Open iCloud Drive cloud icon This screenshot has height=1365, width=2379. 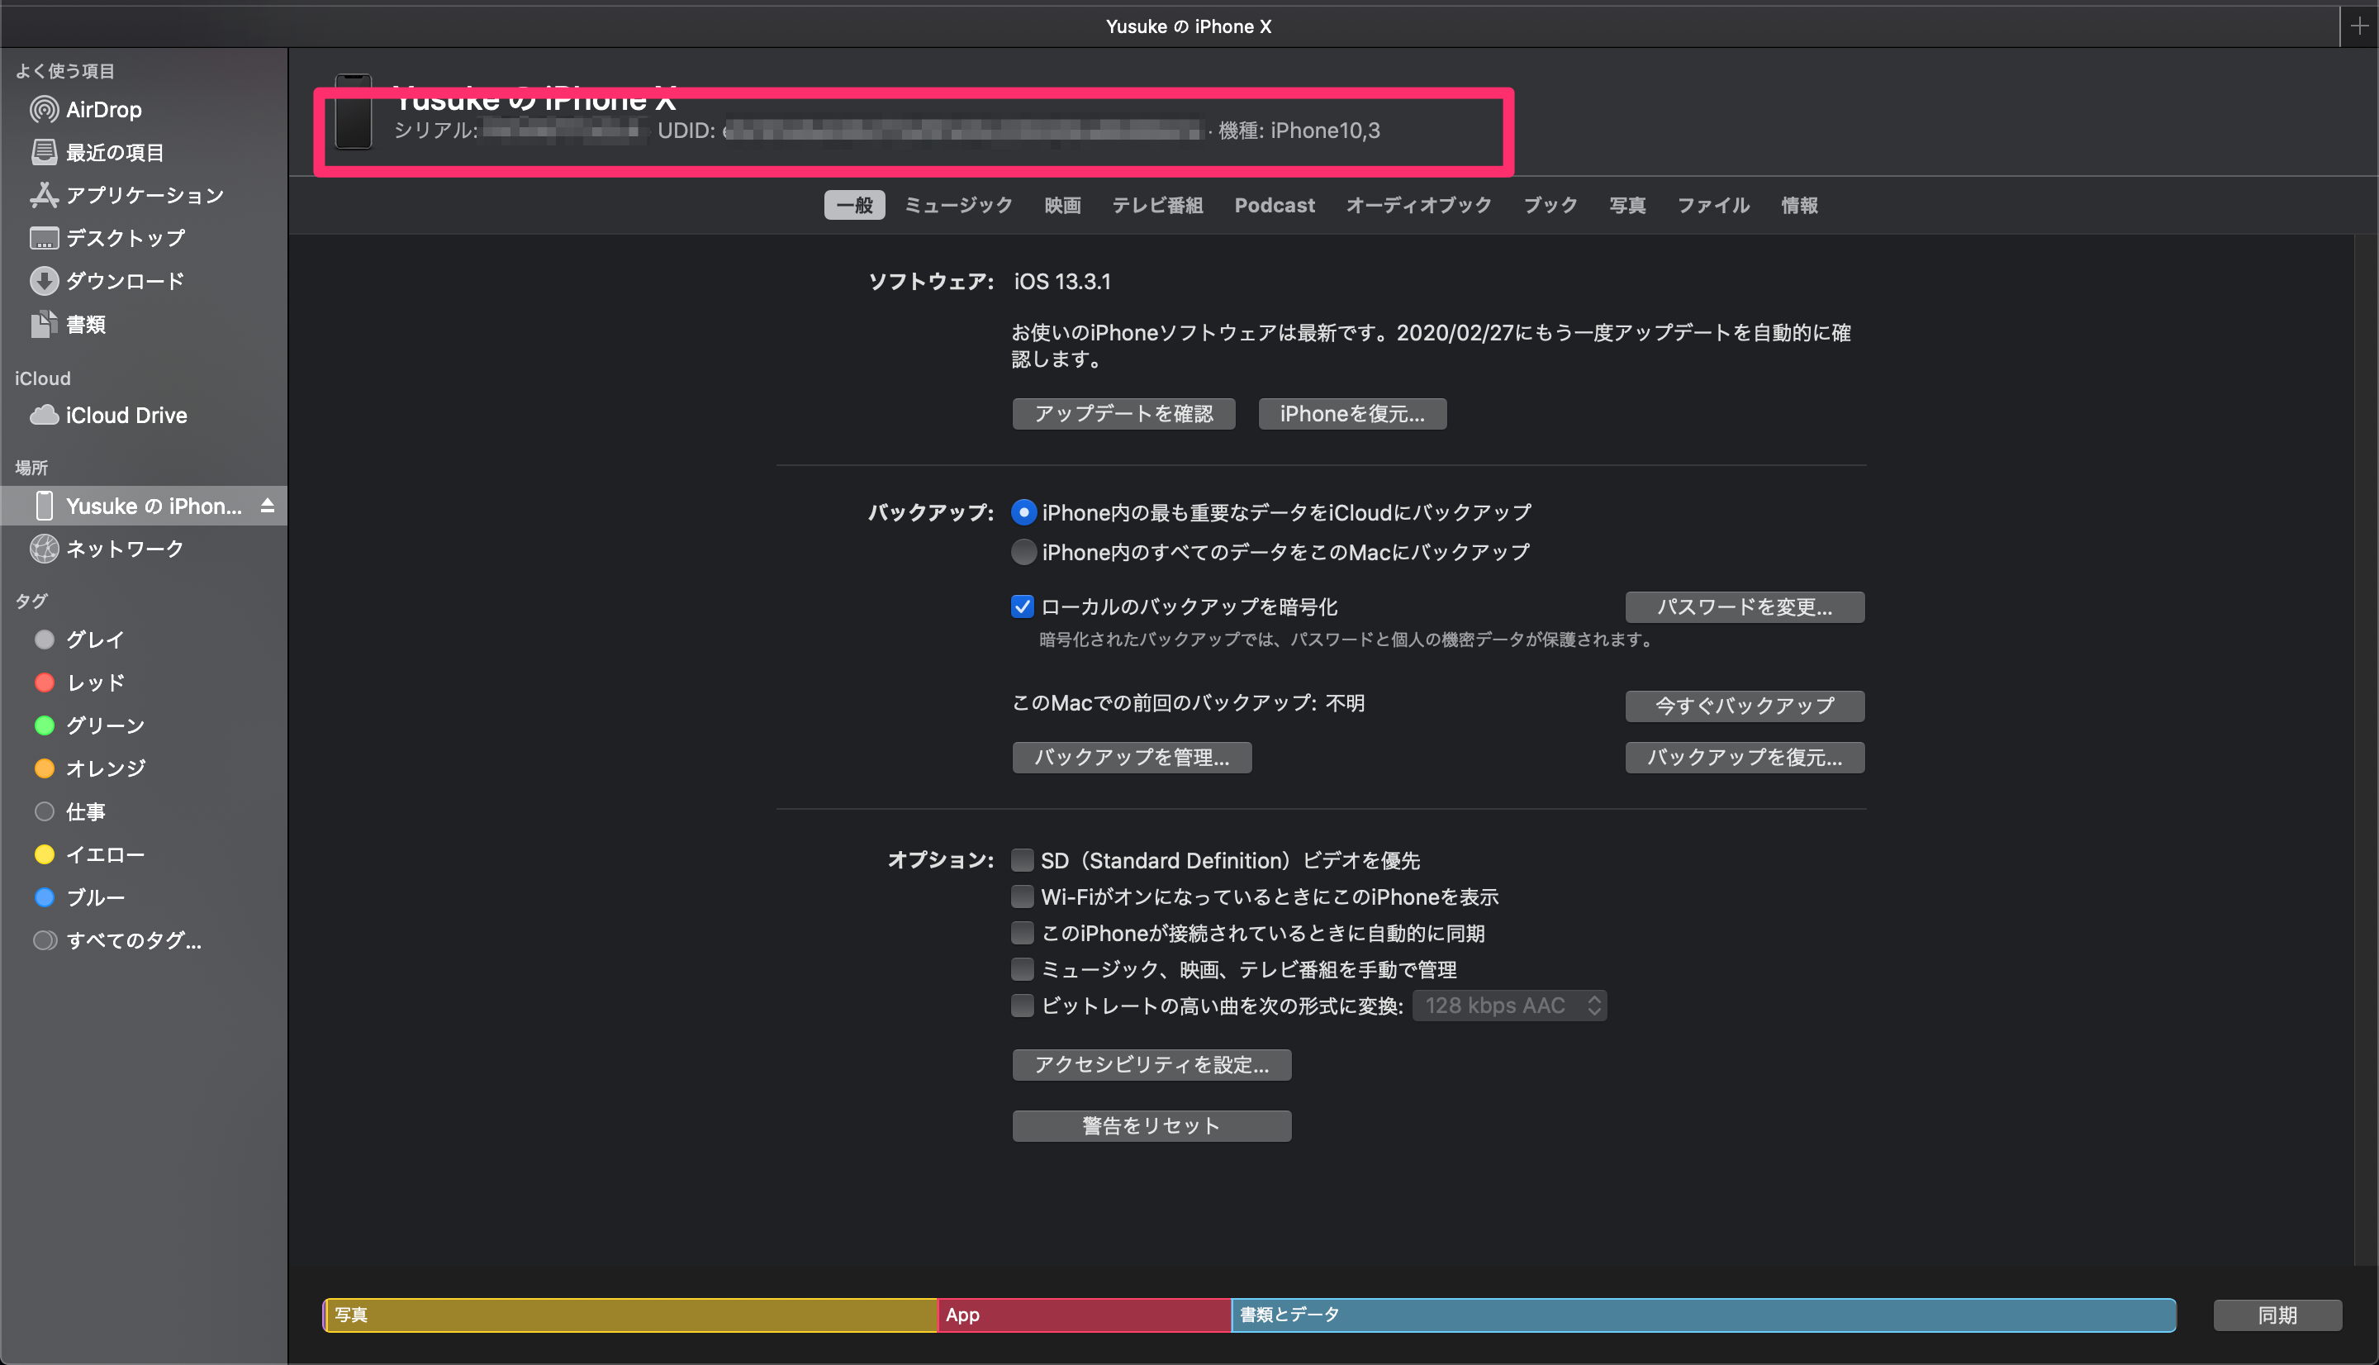click(x=44, y=416)
